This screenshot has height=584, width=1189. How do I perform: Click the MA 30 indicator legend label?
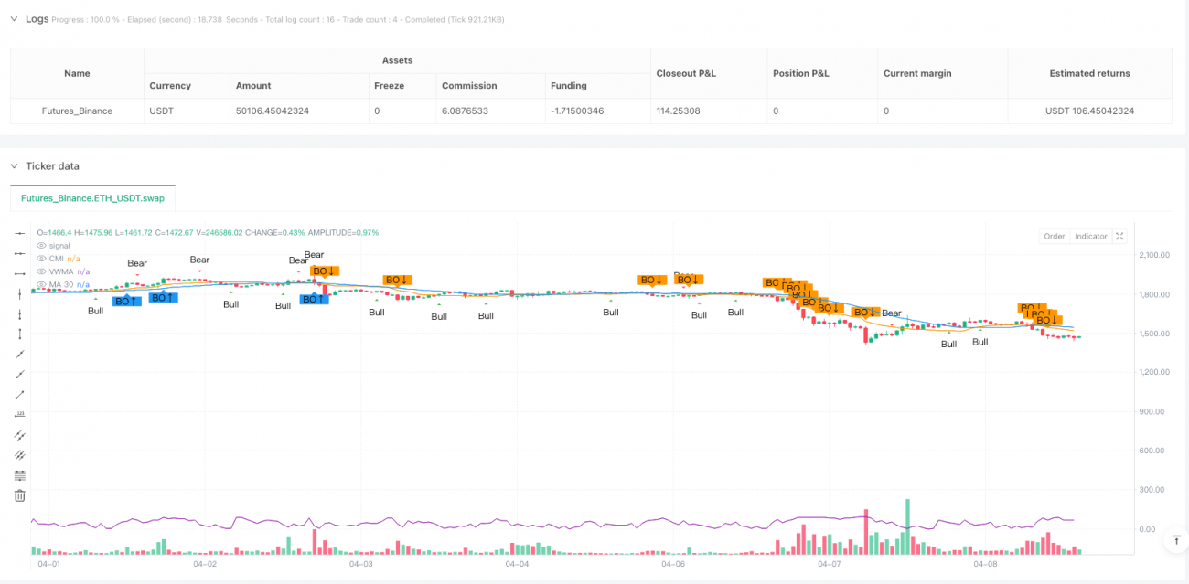(61, 284)
